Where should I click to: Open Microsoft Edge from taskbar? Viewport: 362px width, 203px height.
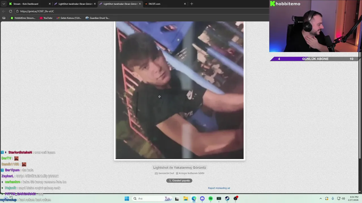tap(194, 198)
